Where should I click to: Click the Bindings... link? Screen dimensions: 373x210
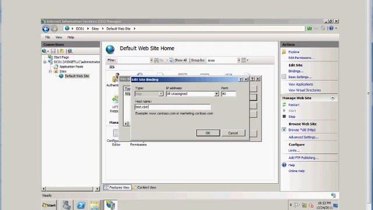pyautogui.click(x=295, y=71)
